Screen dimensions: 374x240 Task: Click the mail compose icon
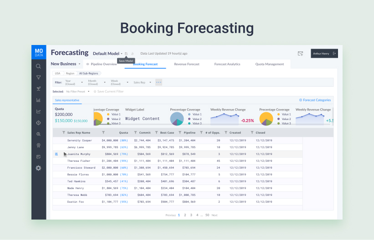pyautogui.click(x=300, y=54)
